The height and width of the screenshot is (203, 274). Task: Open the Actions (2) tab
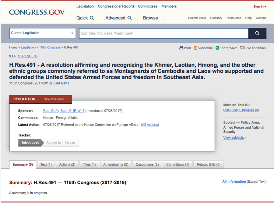click(67, 165)
